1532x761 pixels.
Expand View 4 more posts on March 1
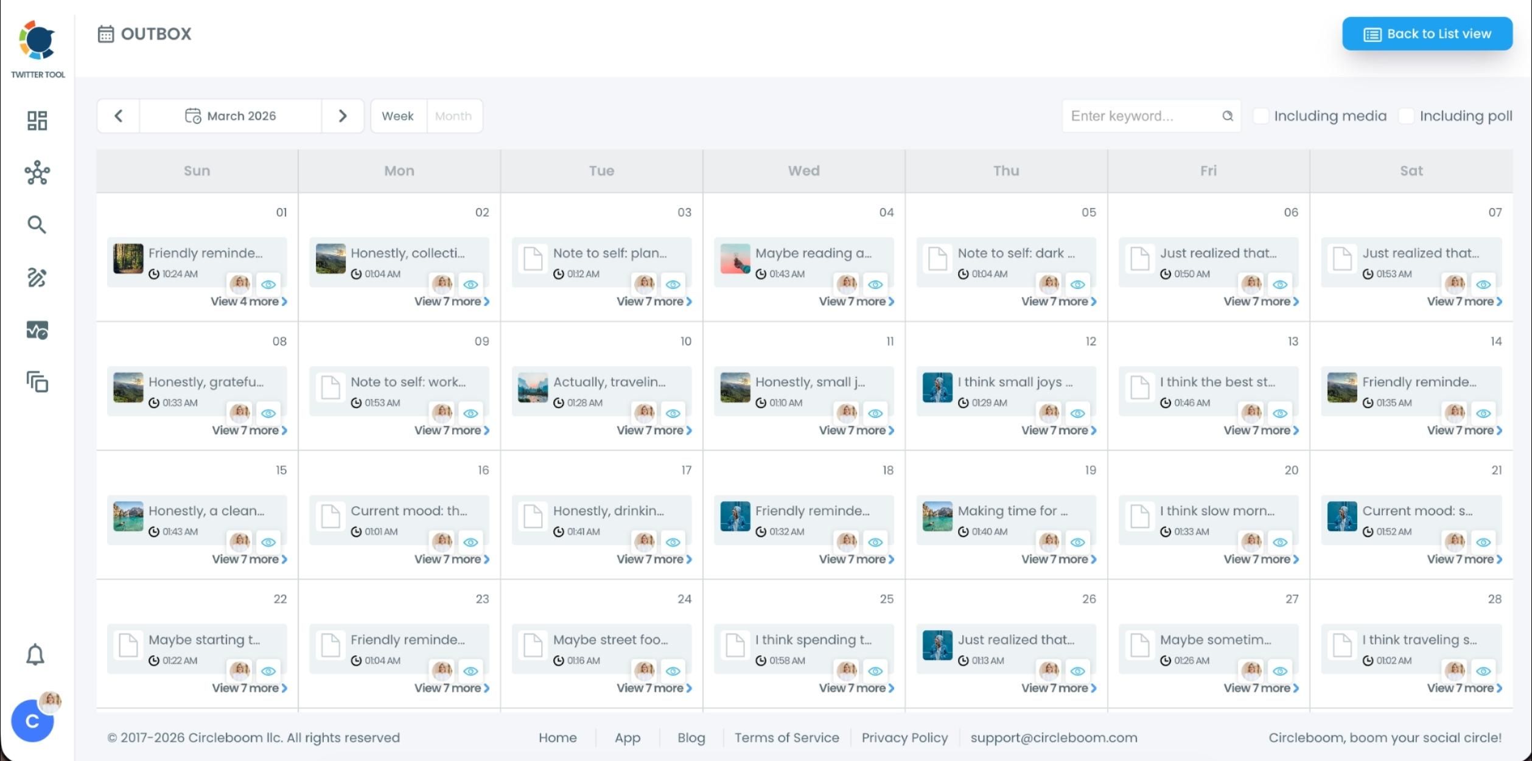point(248,301)
